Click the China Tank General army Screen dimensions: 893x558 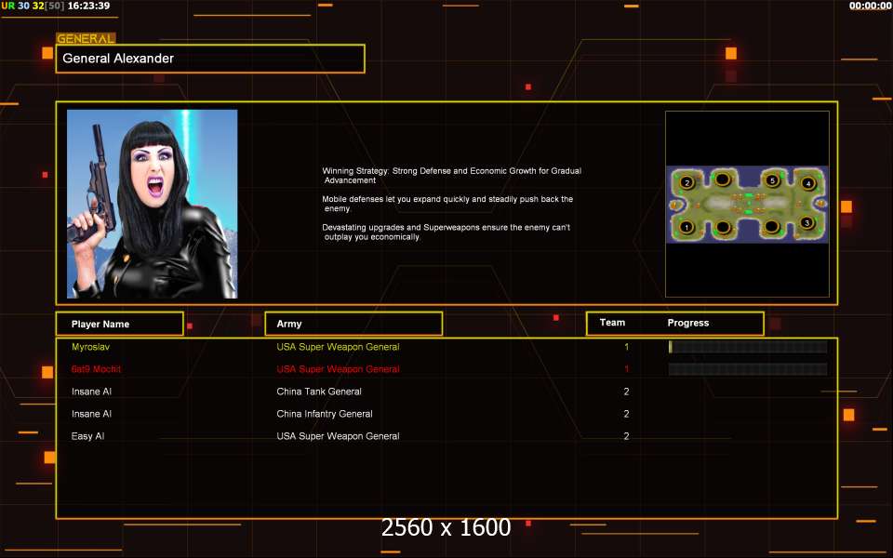coord(319,392)
